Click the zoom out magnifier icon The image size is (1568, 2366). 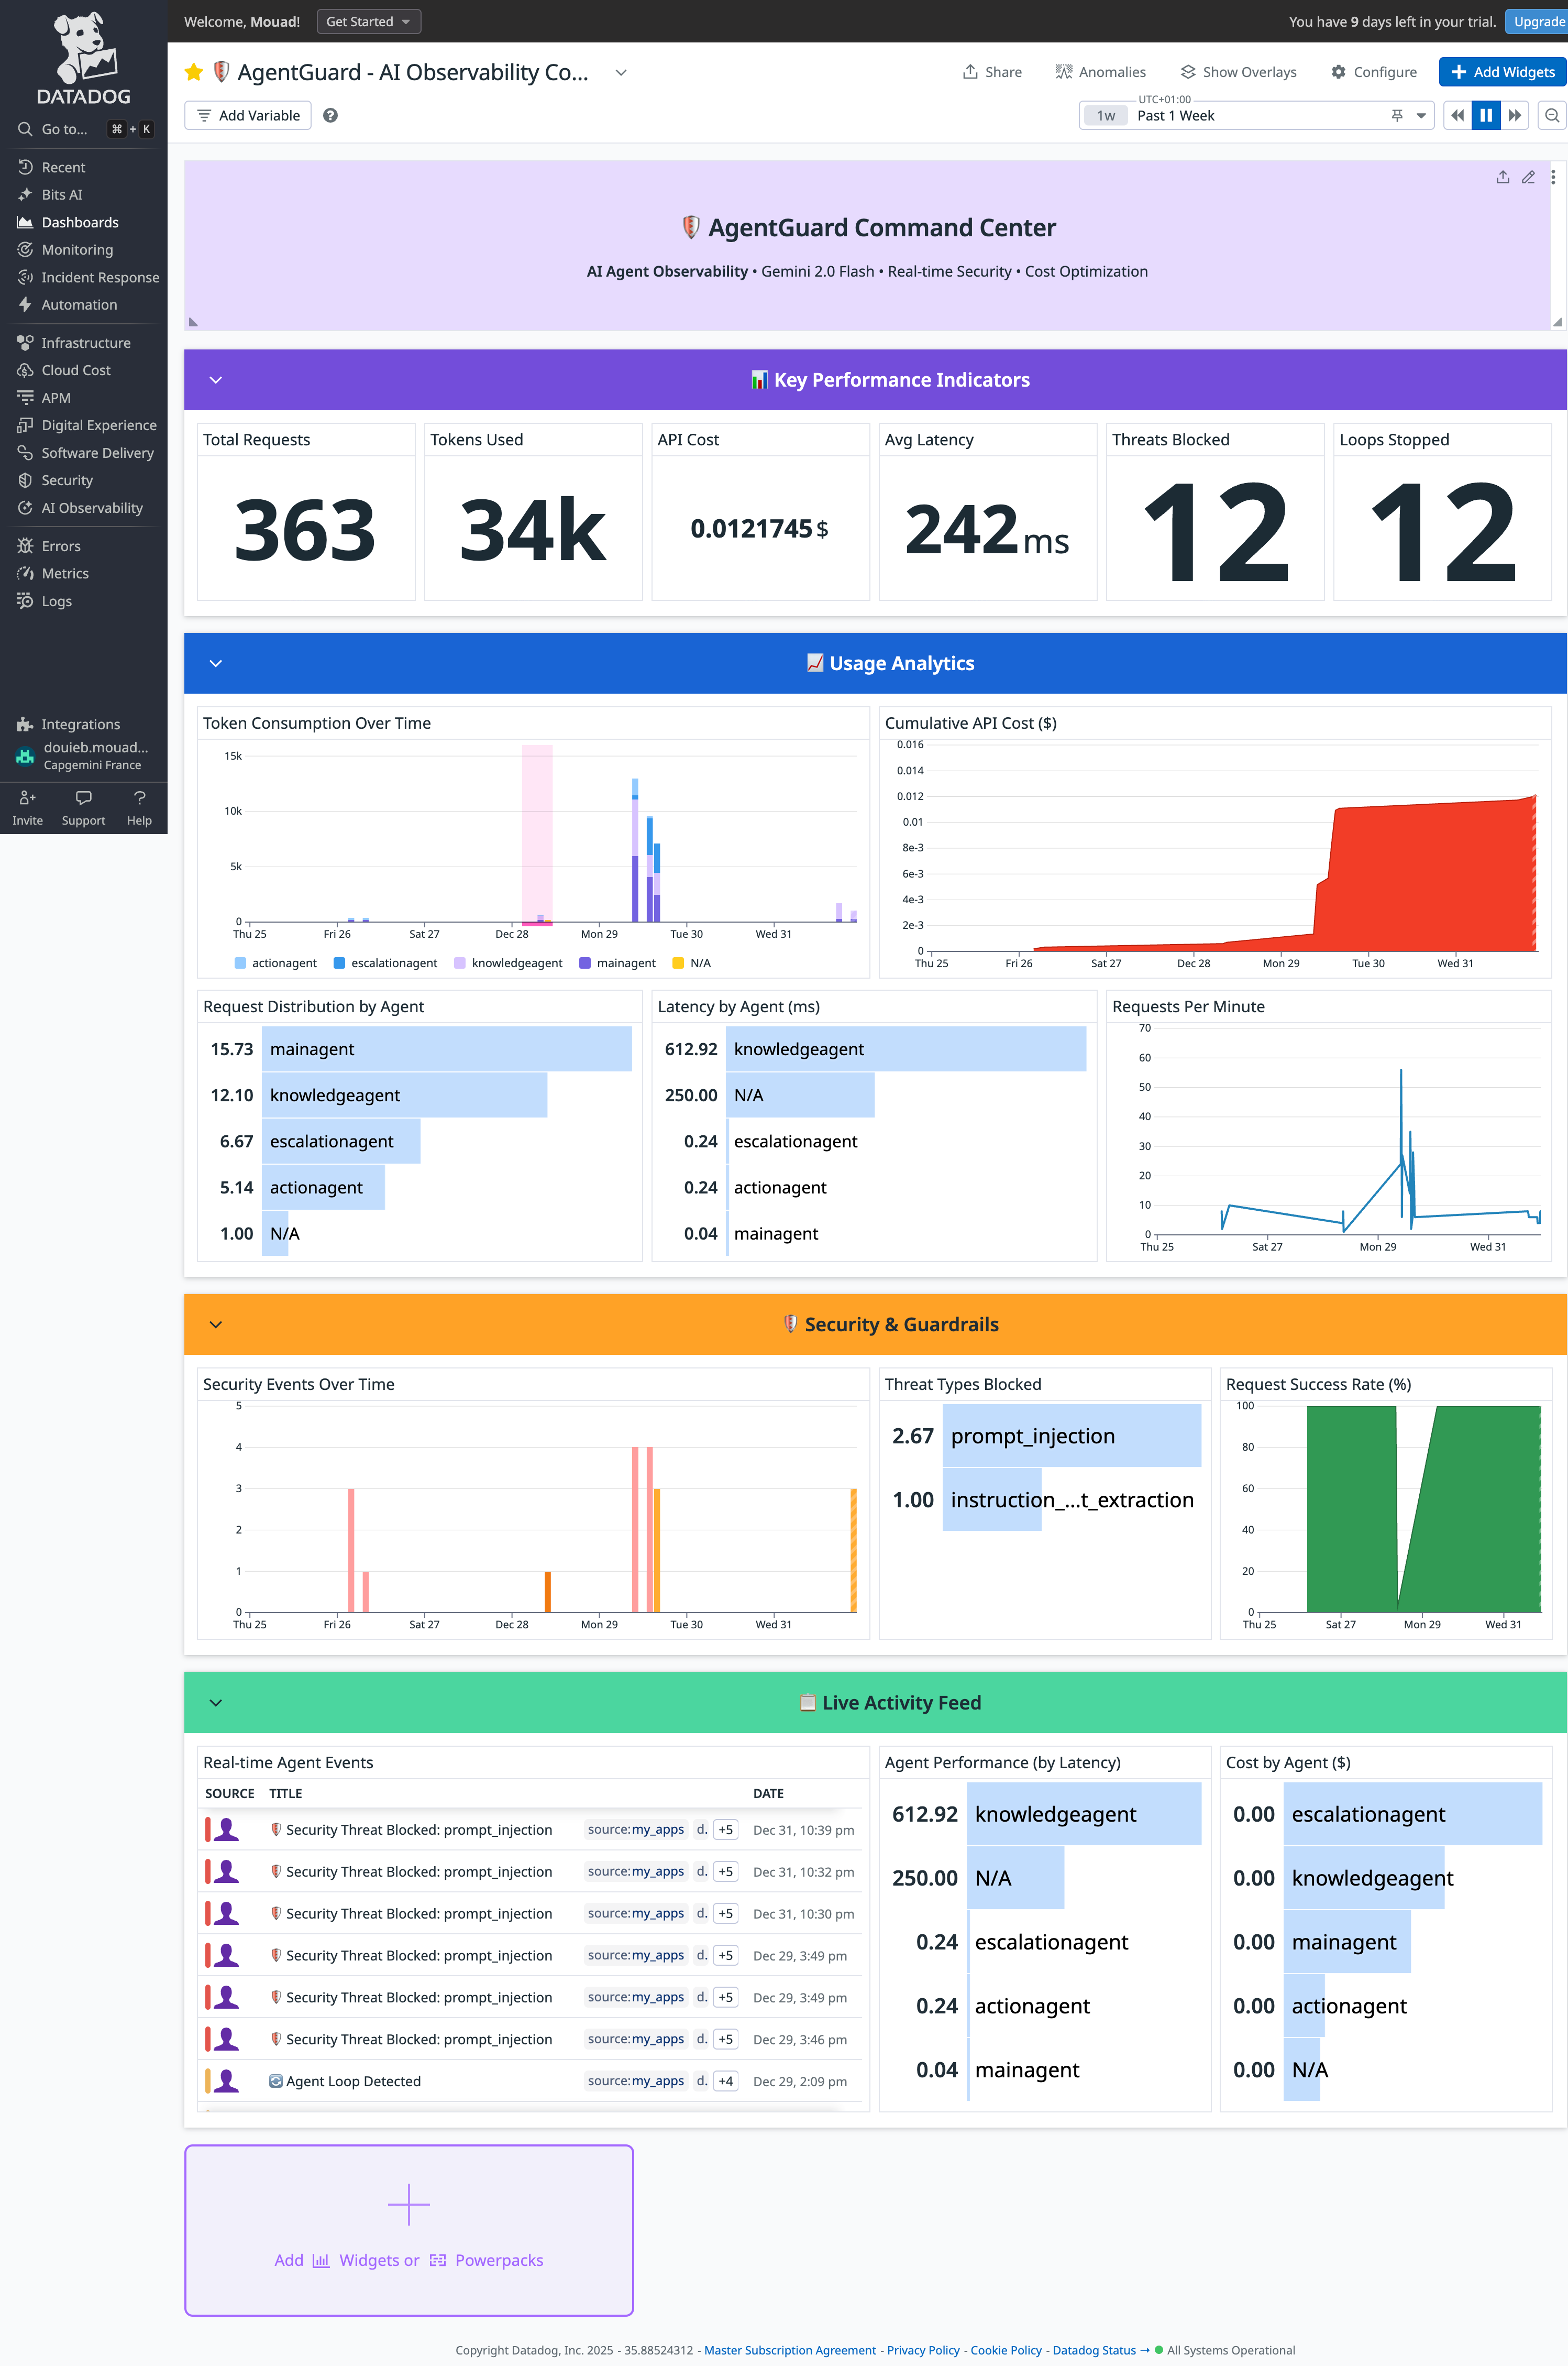[x=1551, y=115]
